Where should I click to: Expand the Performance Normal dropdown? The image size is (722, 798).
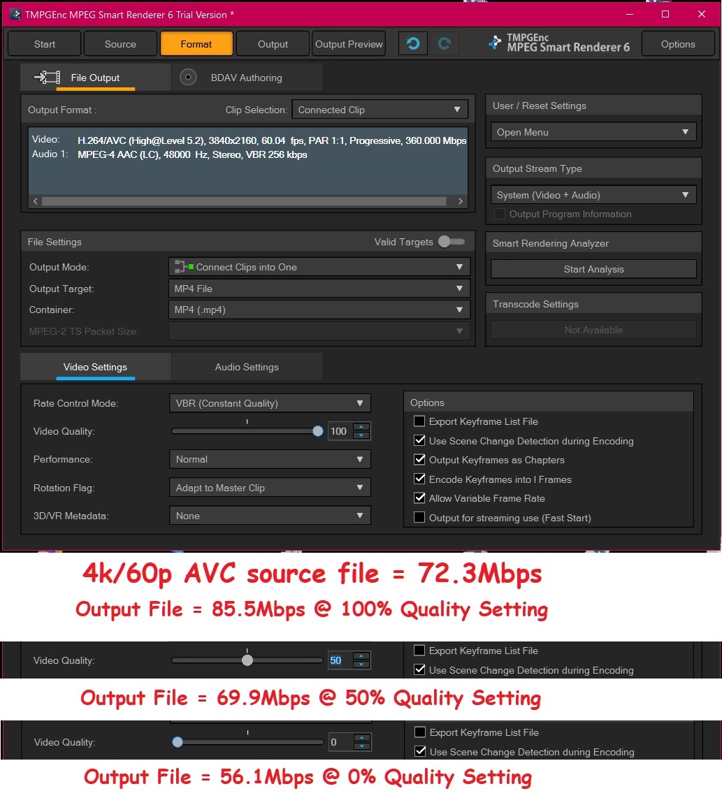tap(270, 459)
